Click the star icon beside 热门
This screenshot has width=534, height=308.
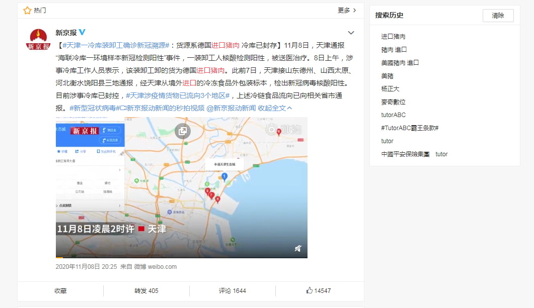click(27, 11)
